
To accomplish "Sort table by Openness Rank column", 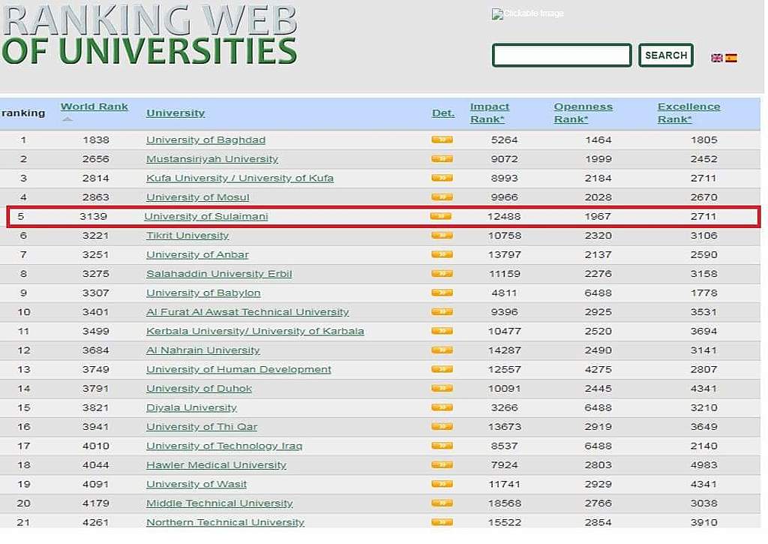I will click(583, 113).
